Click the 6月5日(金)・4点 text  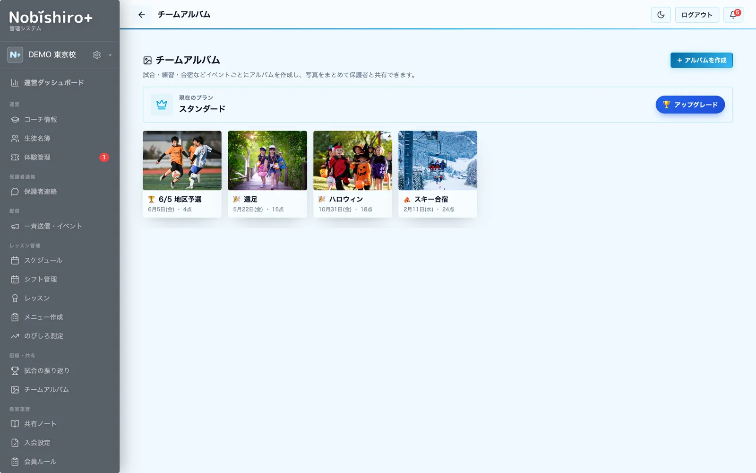click(170, 210)
